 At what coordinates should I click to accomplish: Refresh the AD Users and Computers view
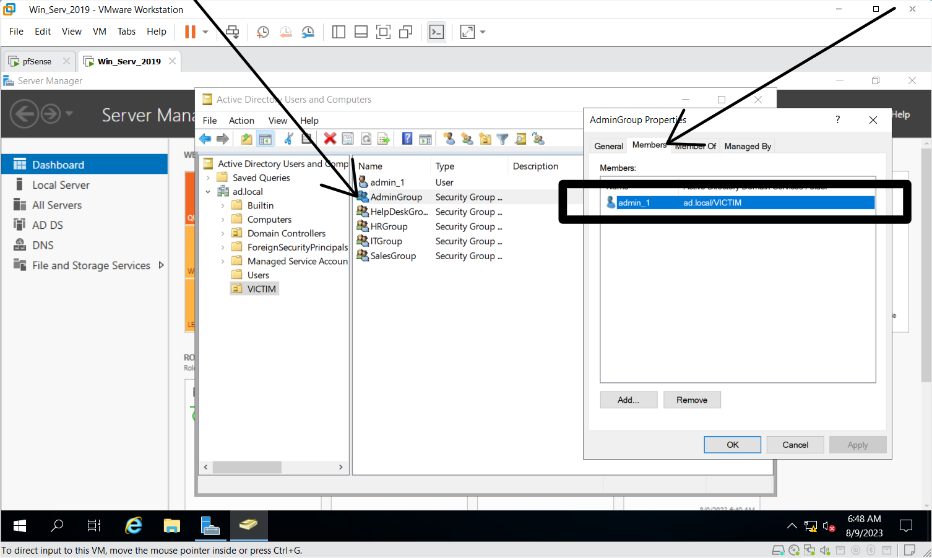(x=366, y=139)
